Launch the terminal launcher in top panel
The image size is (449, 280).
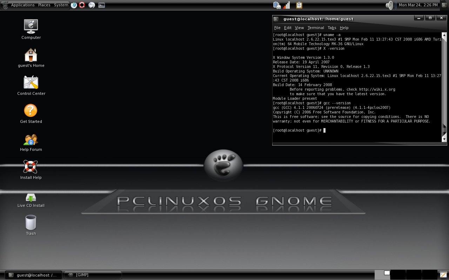pyautogui.click(x=101, y=5)
